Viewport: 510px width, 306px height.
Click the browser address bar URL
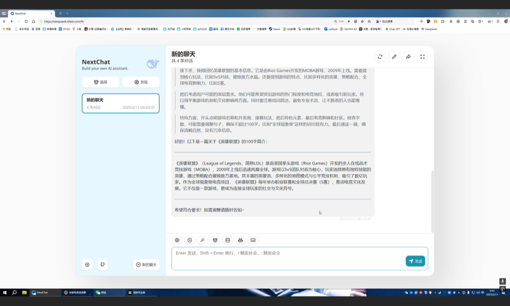(64, 21)
